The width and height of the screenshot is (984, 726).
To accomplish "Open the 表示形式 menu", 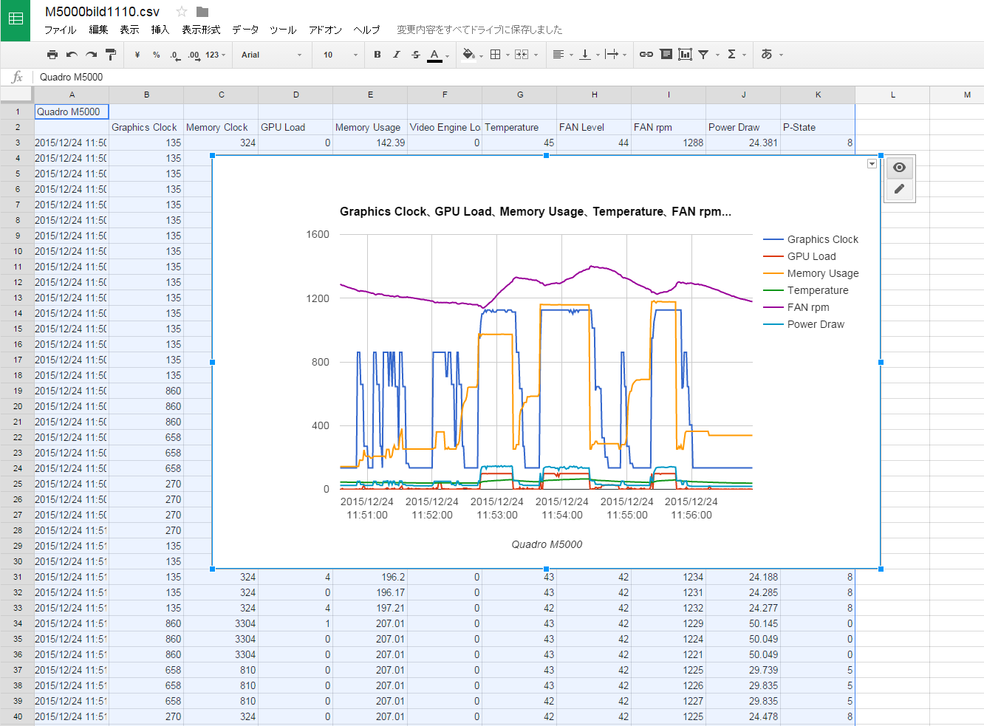I will [201, 30].
